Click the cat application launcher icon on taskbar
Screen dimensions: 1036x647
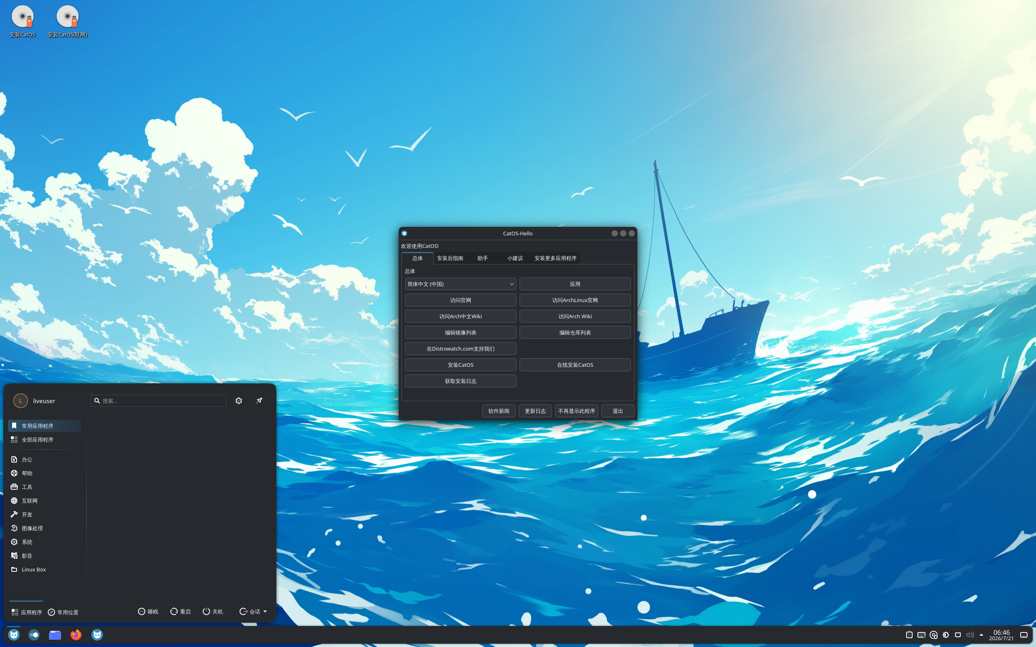tap(14, 634)
